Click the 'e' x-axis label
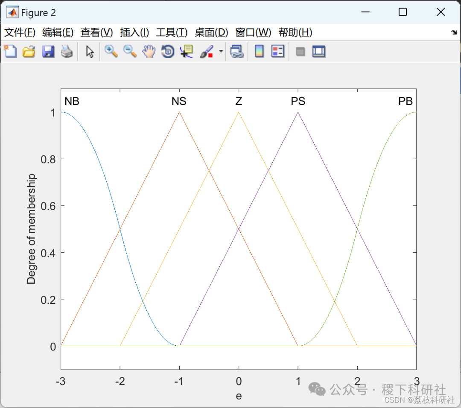The height and width of the screenshot is (408, 461). tap(239, 396)
